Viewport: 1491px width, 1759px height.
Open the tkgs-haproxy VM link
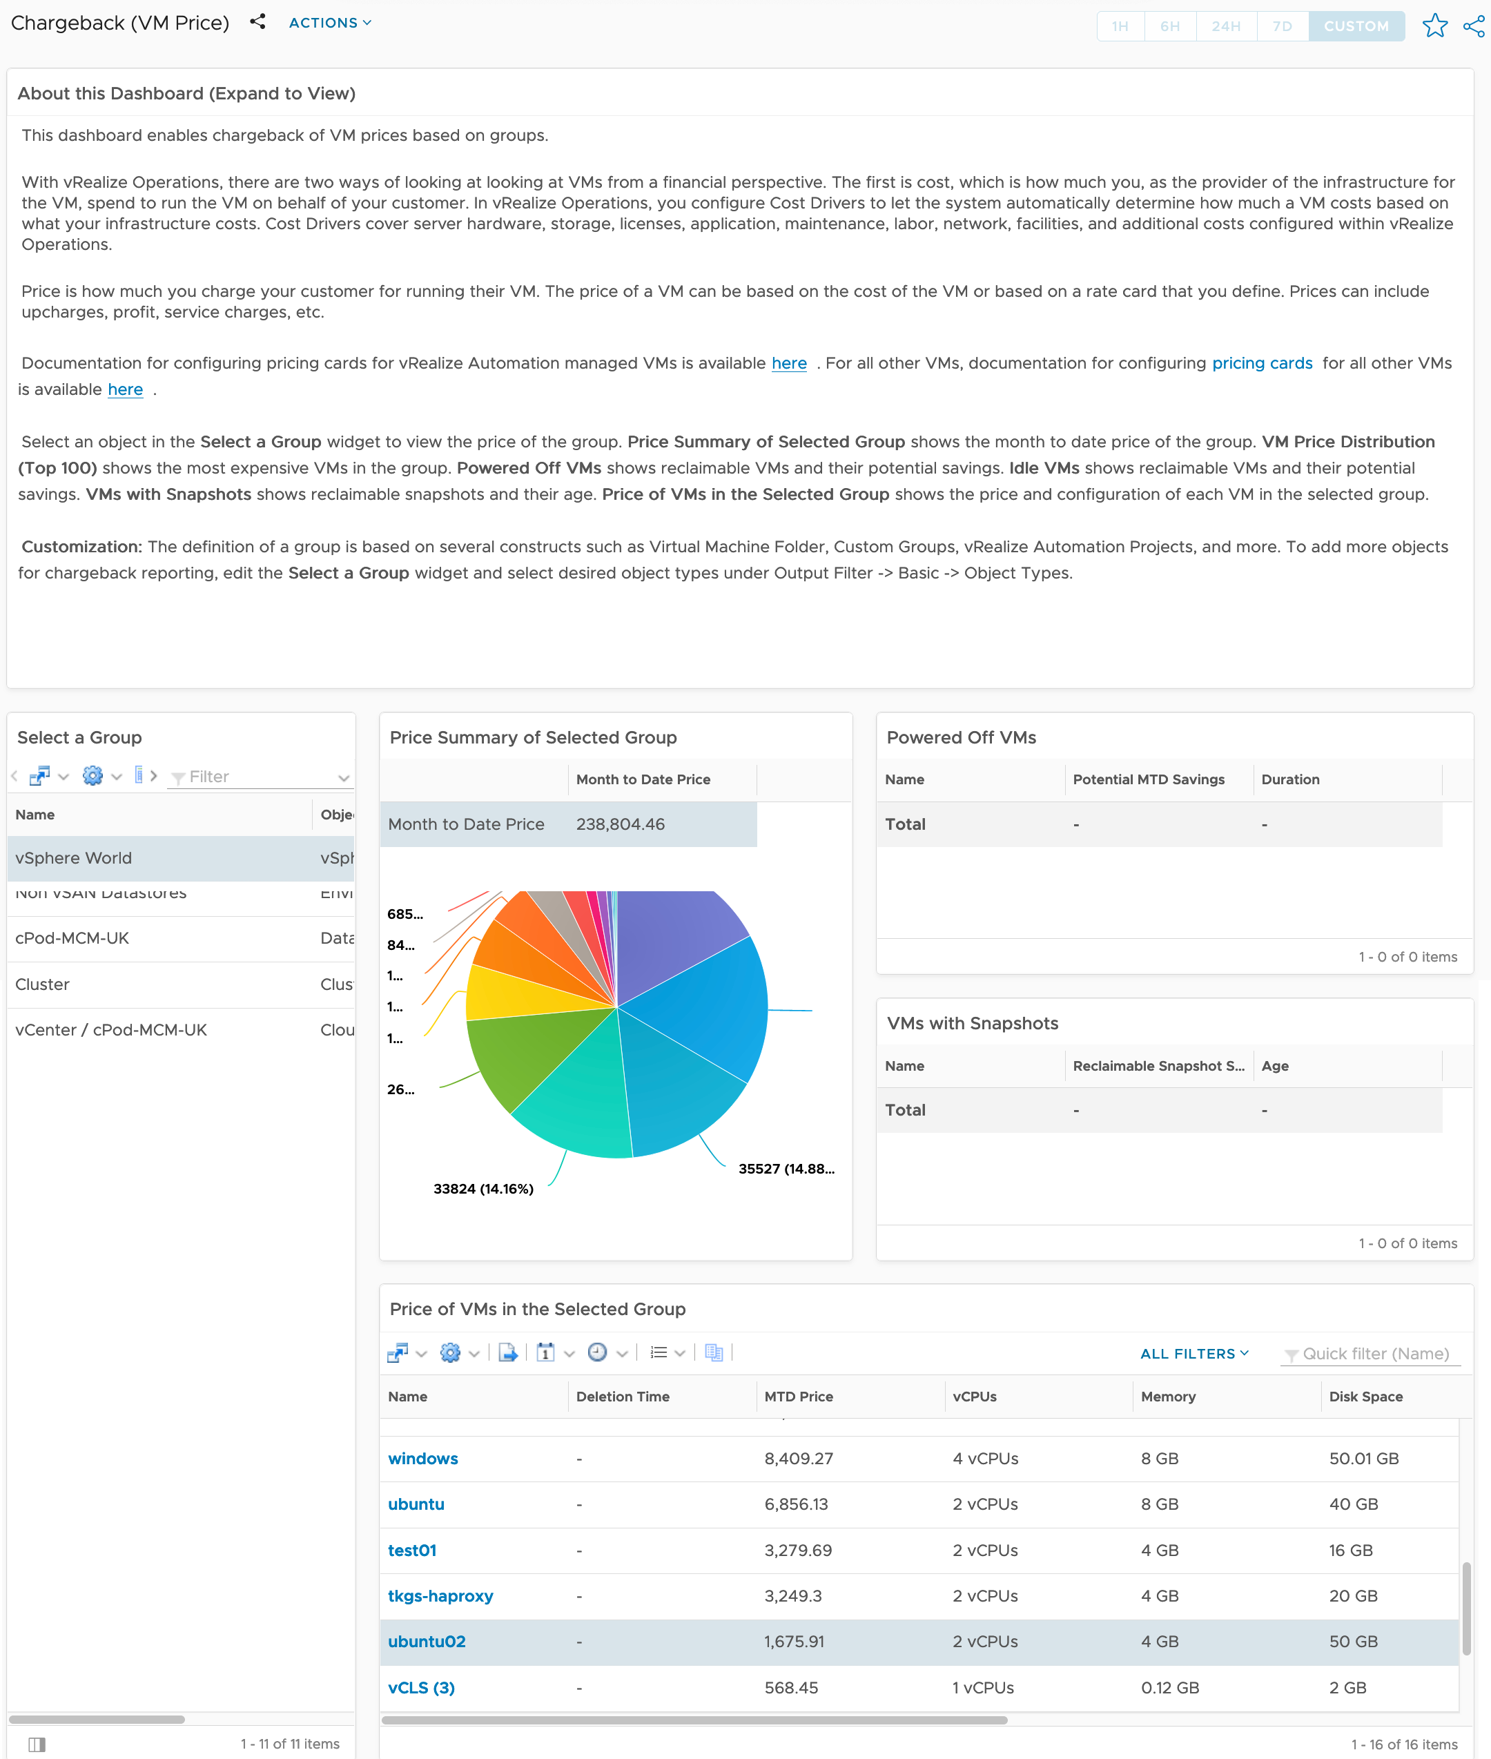point(440,1597)
